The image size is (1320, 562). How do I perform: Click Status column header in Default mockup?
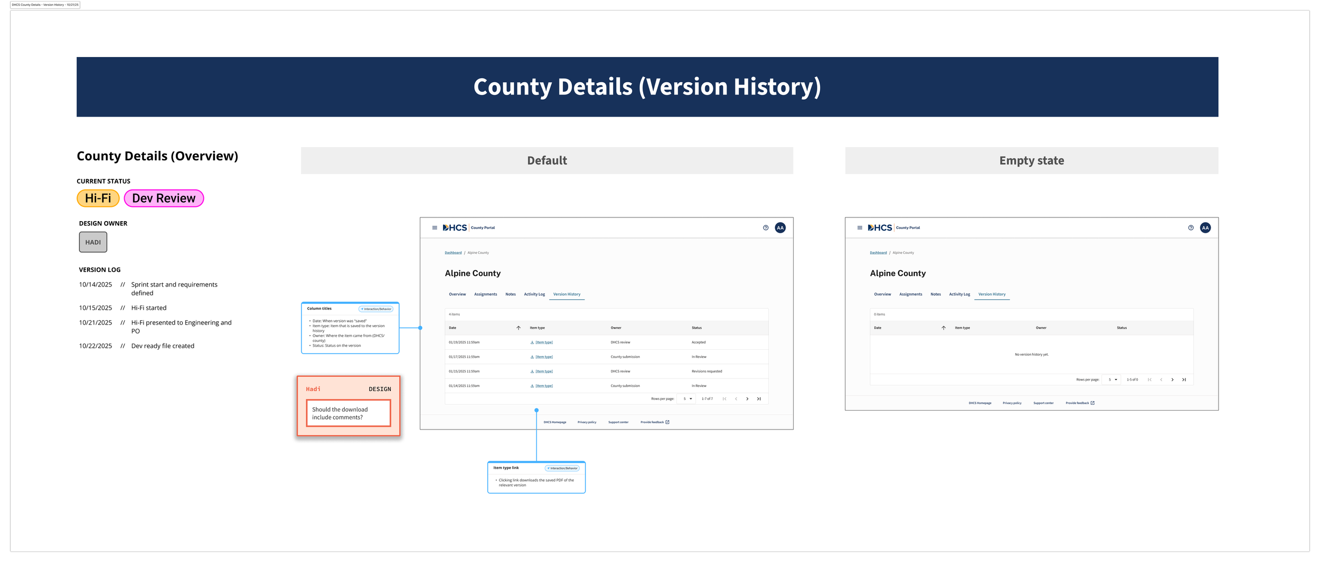click(696, 328)
